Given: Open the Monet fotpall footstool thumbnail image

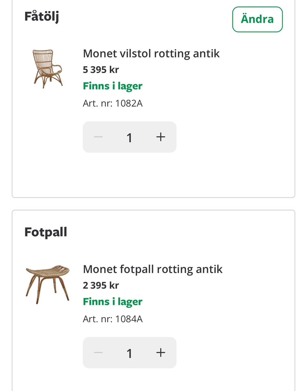Looking at the screenshot, I should pyautogui.click(x=47, y=284).
